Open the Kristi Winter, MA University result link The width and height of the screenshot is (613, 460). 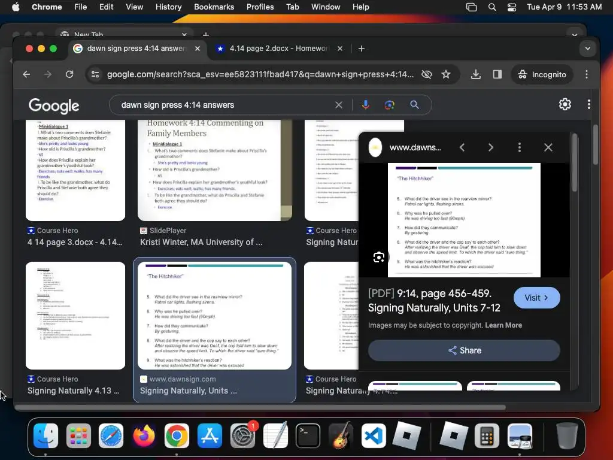[x=201, y=242]
